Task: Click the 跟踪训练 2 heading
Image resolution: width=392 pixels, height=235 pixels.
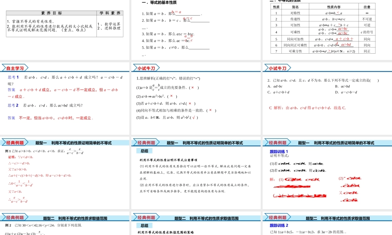Action: coord(279,225)
